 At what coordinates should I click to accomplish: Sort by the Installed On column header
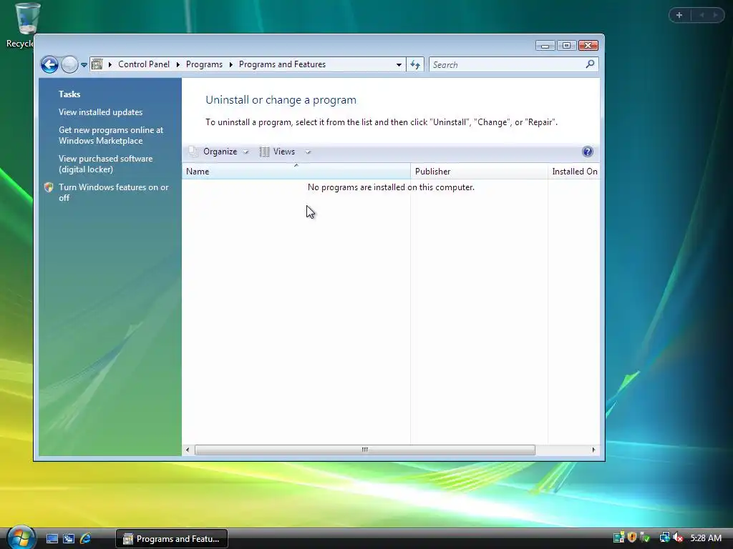click(x=574, y=172)
